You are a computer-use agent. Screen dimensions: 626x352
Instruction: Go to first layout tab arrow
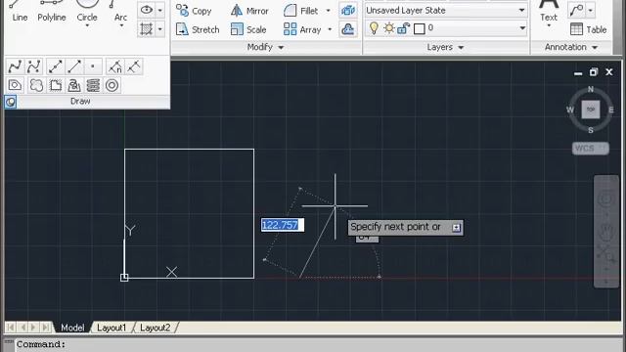pyautogui.click(x=11, y=328)
